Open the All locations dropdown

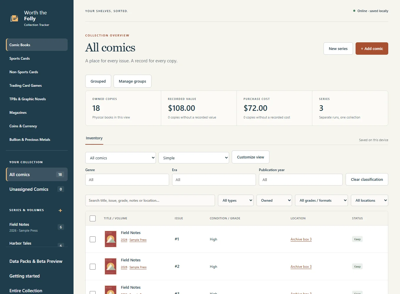pos(370,201)
